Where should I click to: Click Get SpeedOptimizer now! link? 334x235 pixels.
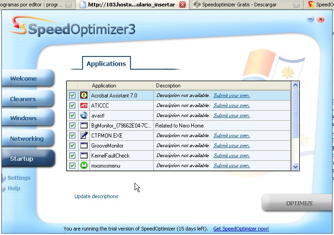[241, 229]
